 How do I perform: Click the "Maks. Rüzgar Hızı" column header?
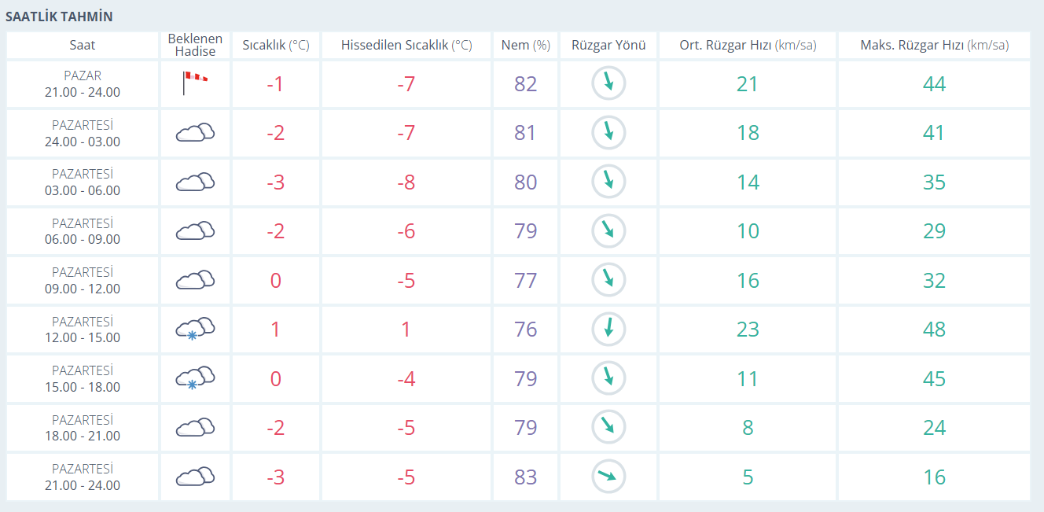(934, 46)
